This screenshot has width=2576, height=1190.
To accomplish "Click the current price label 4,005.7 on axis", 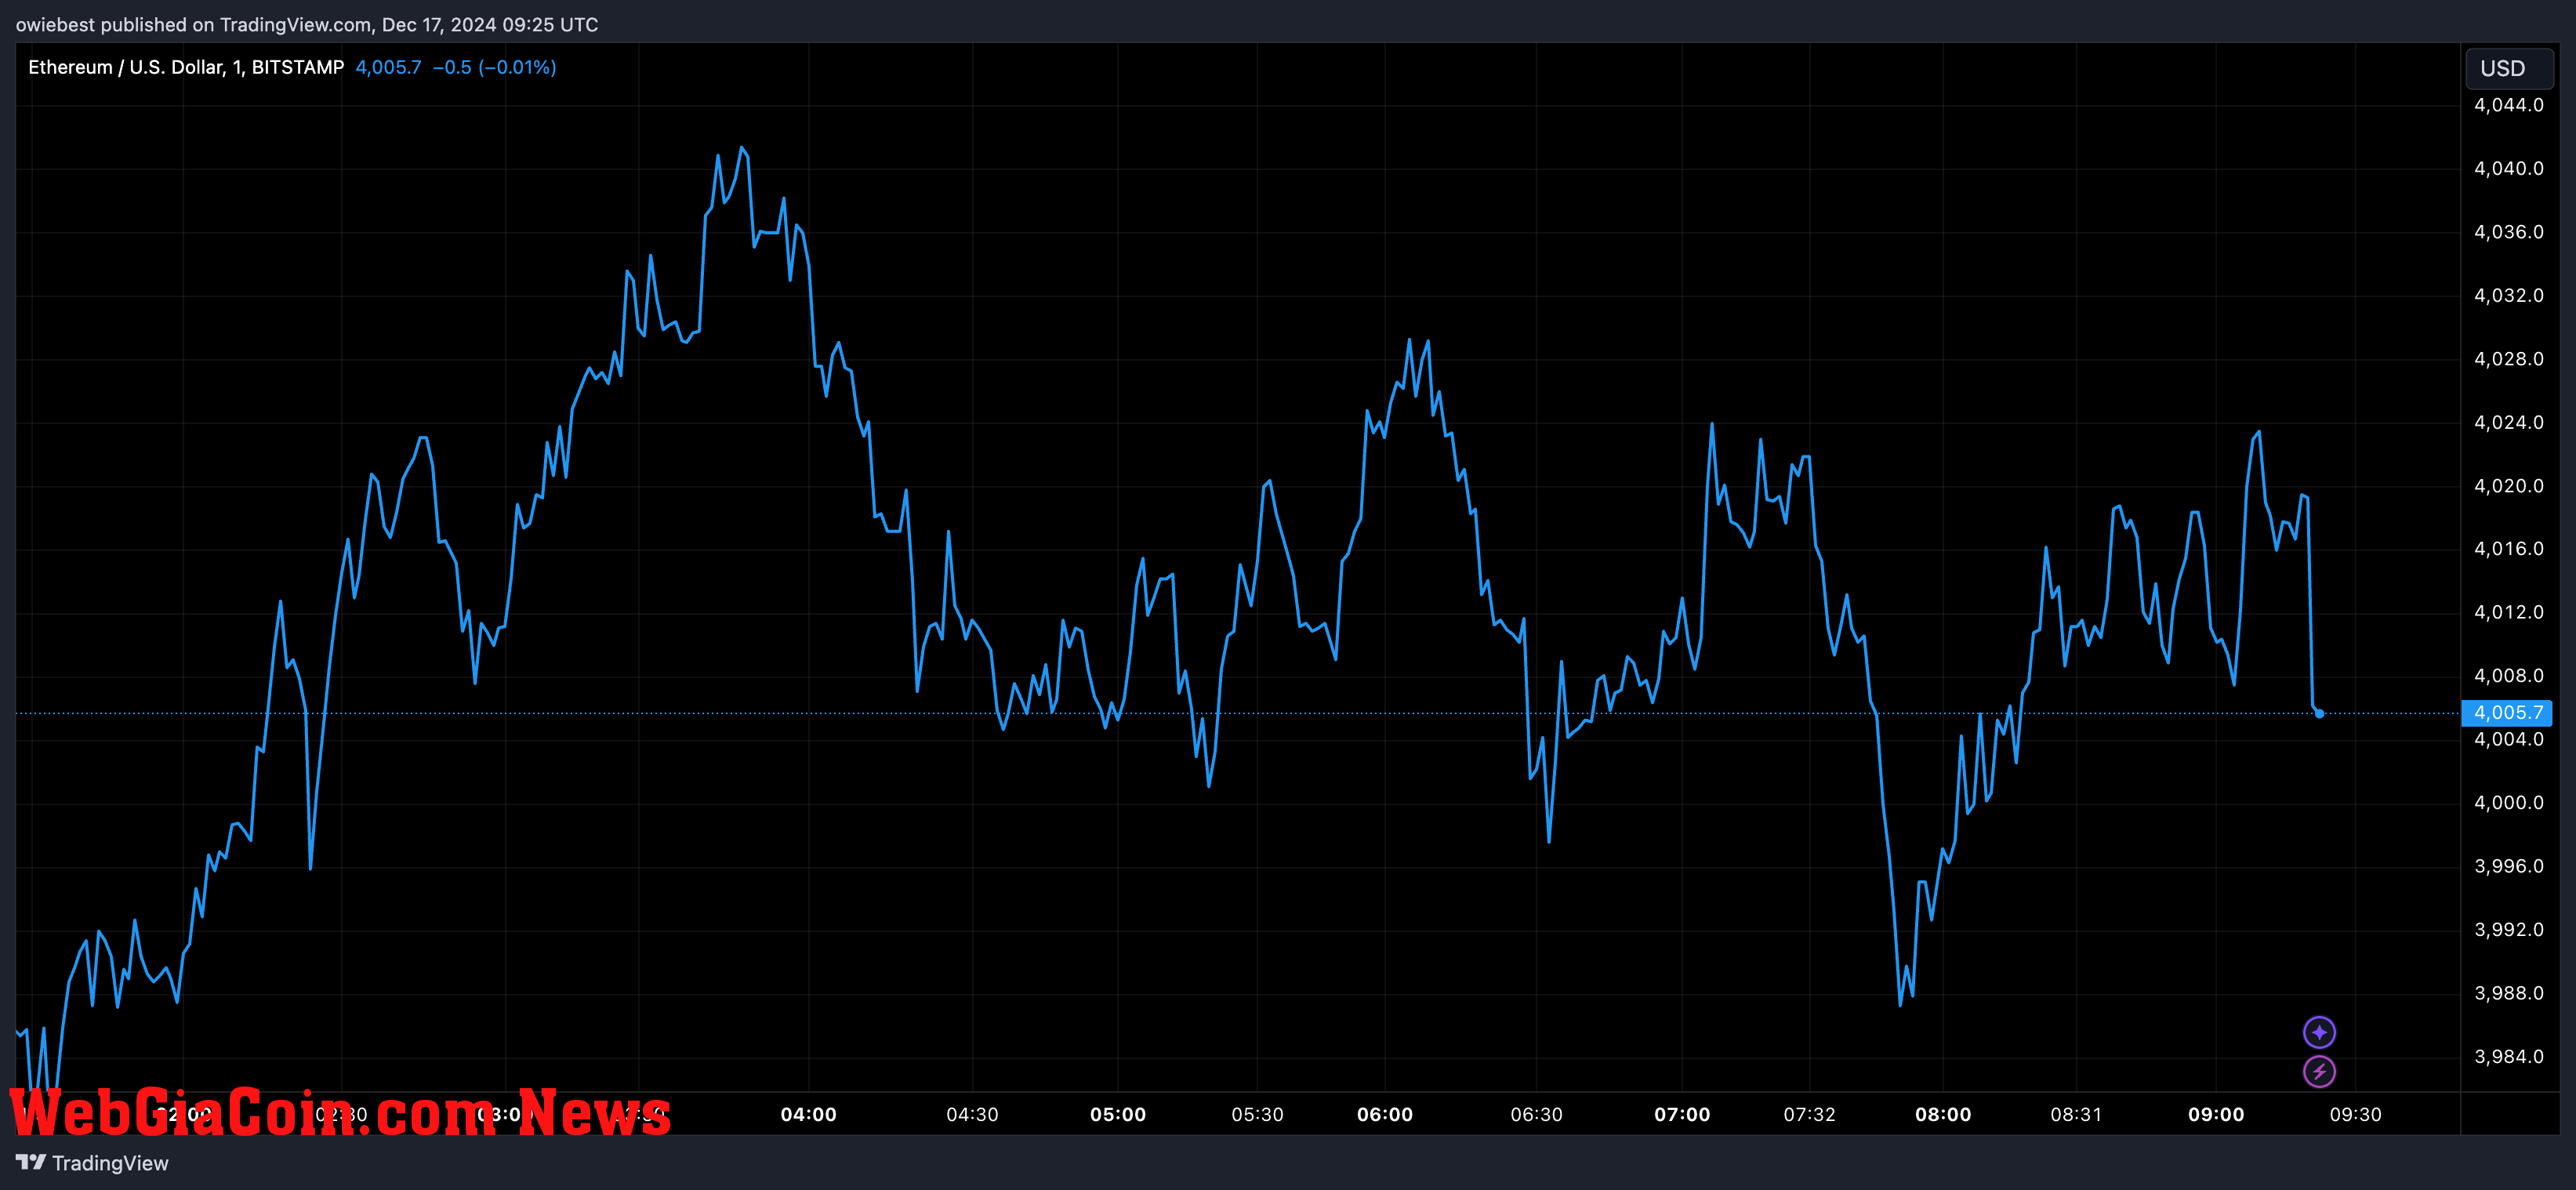I will (x=2508, y=713).
